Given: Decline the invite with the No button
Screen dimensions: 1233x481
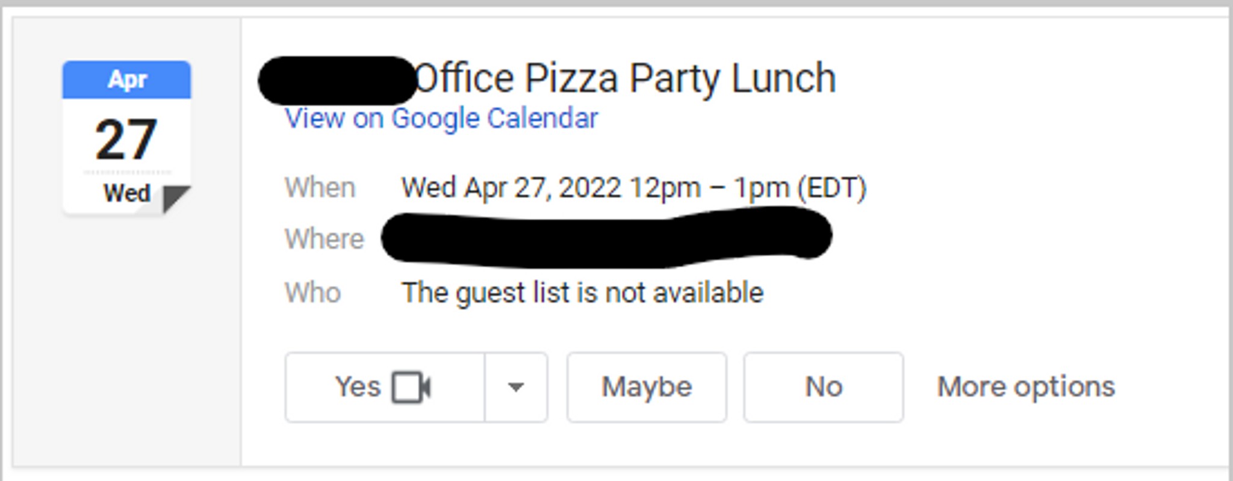Looking at the screenshot, I should [824, 387].
